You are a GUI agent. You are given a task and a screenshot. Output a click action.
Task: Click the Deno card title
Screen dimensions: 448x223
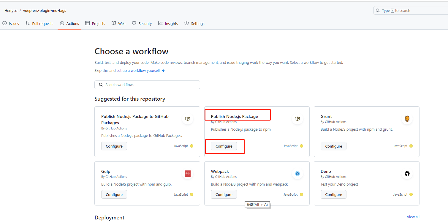326,171
